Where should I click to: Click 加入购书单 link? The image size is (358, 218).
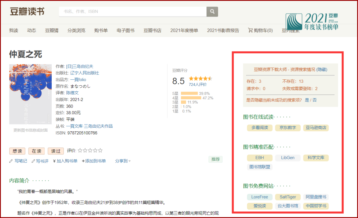(x=65, y=161)
